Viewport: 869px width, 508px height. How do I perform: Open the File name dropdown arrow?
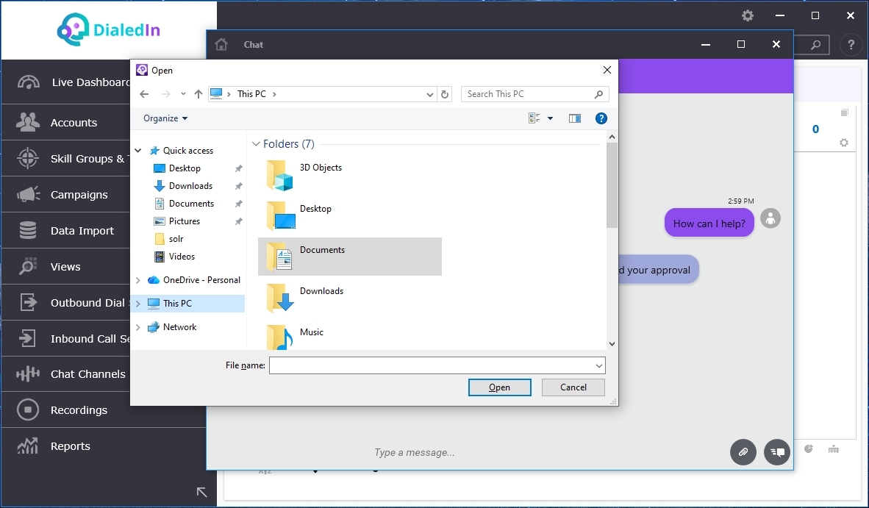click(x=599, y=365)
